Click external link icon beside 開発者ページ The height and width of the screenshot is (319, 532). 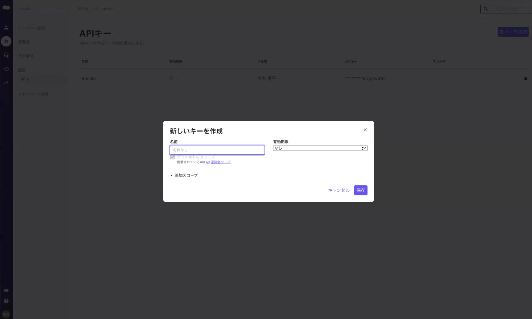pos(208,162)
